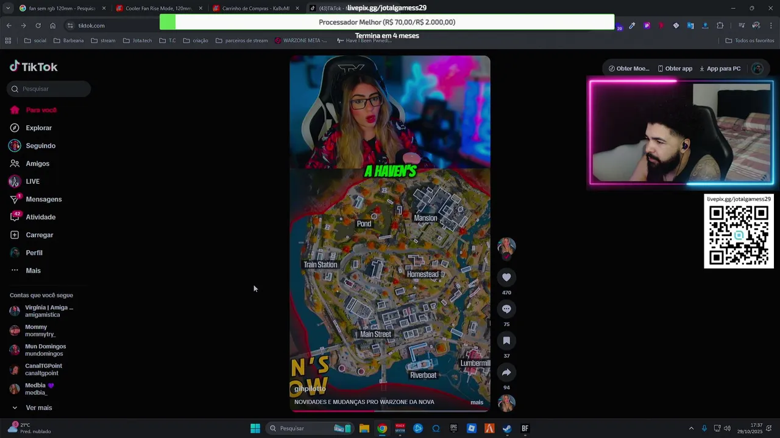Bookmark the video using save icon

click(x=506, y=341)
